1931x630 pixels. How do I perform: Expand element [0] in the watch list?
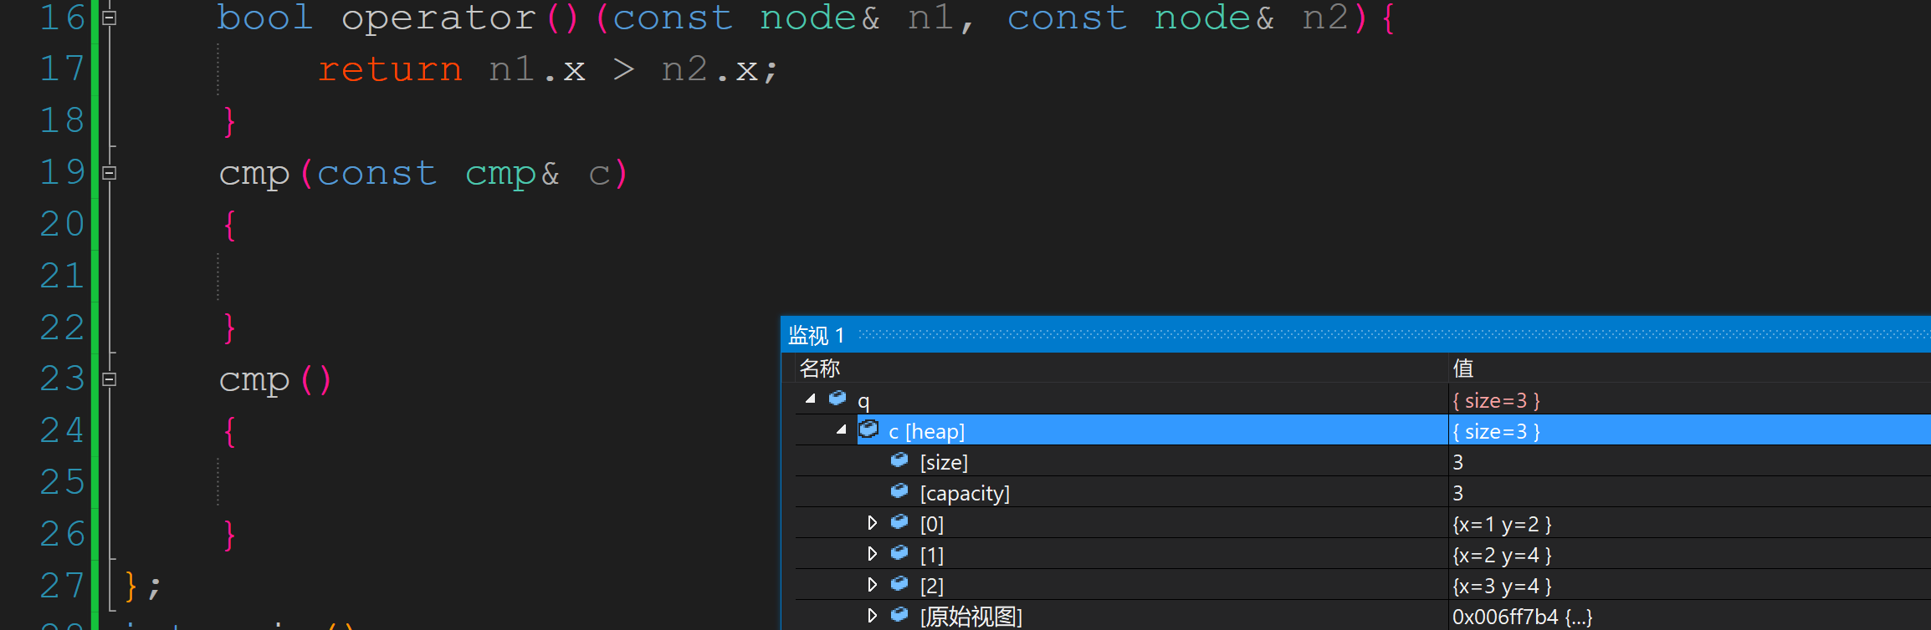click(x=872, y=523)
